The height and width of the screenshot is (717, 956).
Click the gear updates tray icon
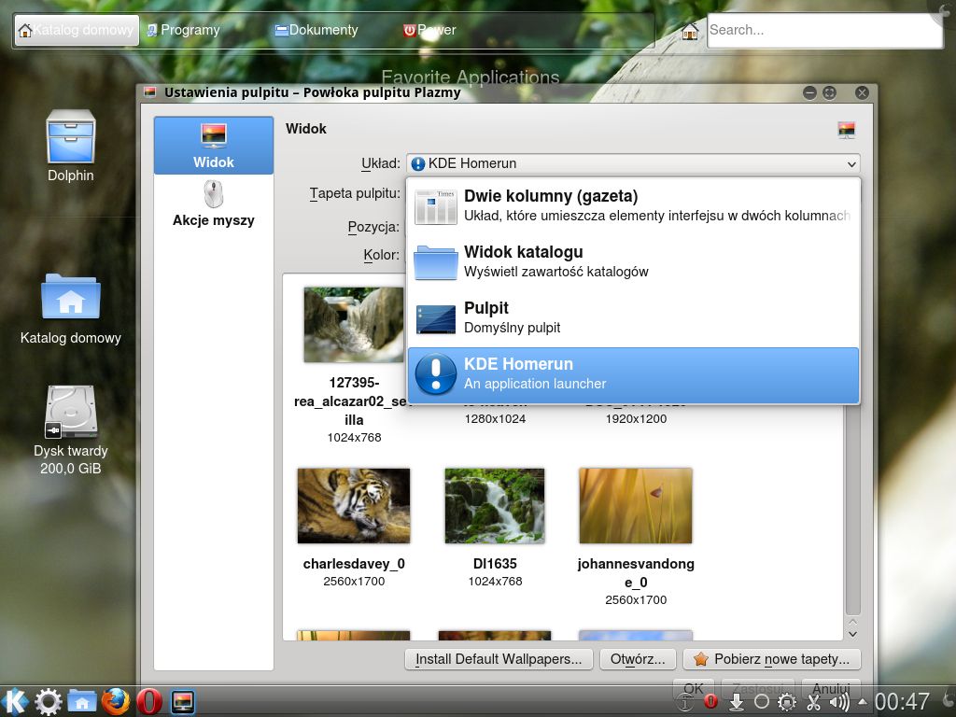tap(787, 702)
